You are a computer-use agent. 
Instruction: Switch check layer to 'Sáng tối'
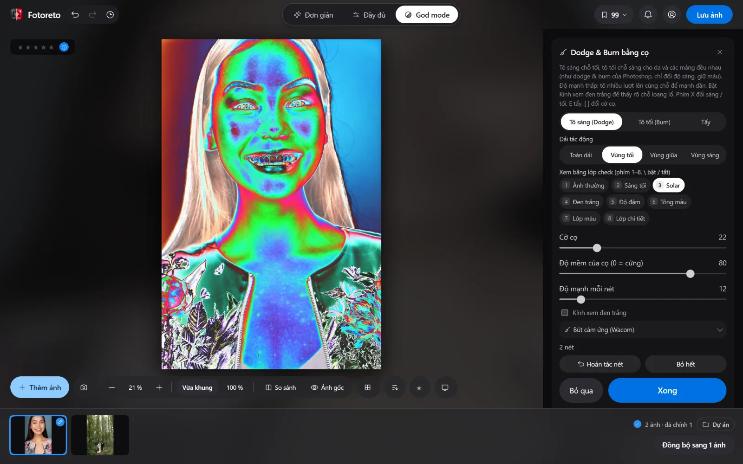click(x=631, y=186)
